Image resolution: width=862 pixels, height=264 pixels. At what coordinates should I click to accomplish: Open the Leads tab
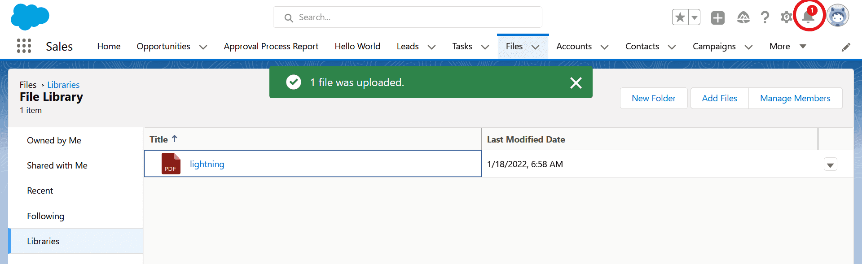408,46
